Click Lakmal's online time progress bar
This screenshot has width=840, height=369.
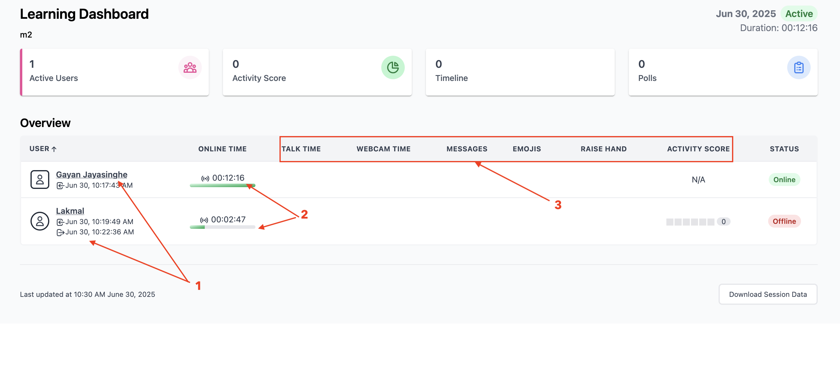pos(222,227)
